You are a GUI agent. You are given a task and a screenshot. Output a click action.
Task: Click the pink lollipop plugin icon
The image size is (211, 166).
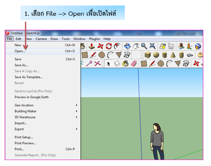(x=89, y=63)
